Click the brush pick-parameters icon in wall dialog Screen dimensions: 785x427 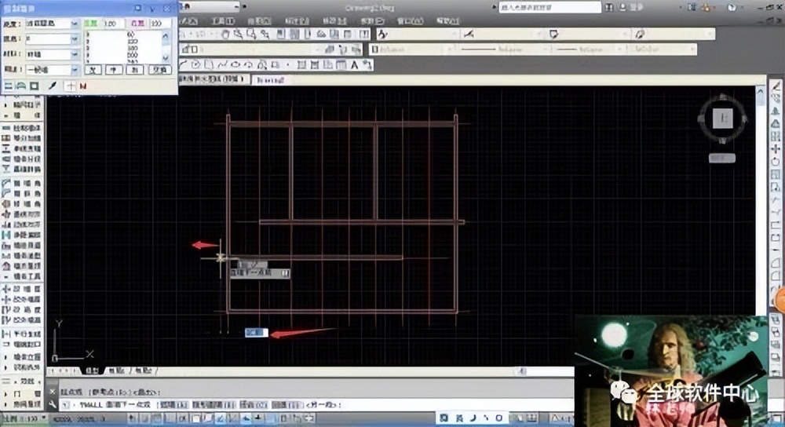tap(53, 85)
